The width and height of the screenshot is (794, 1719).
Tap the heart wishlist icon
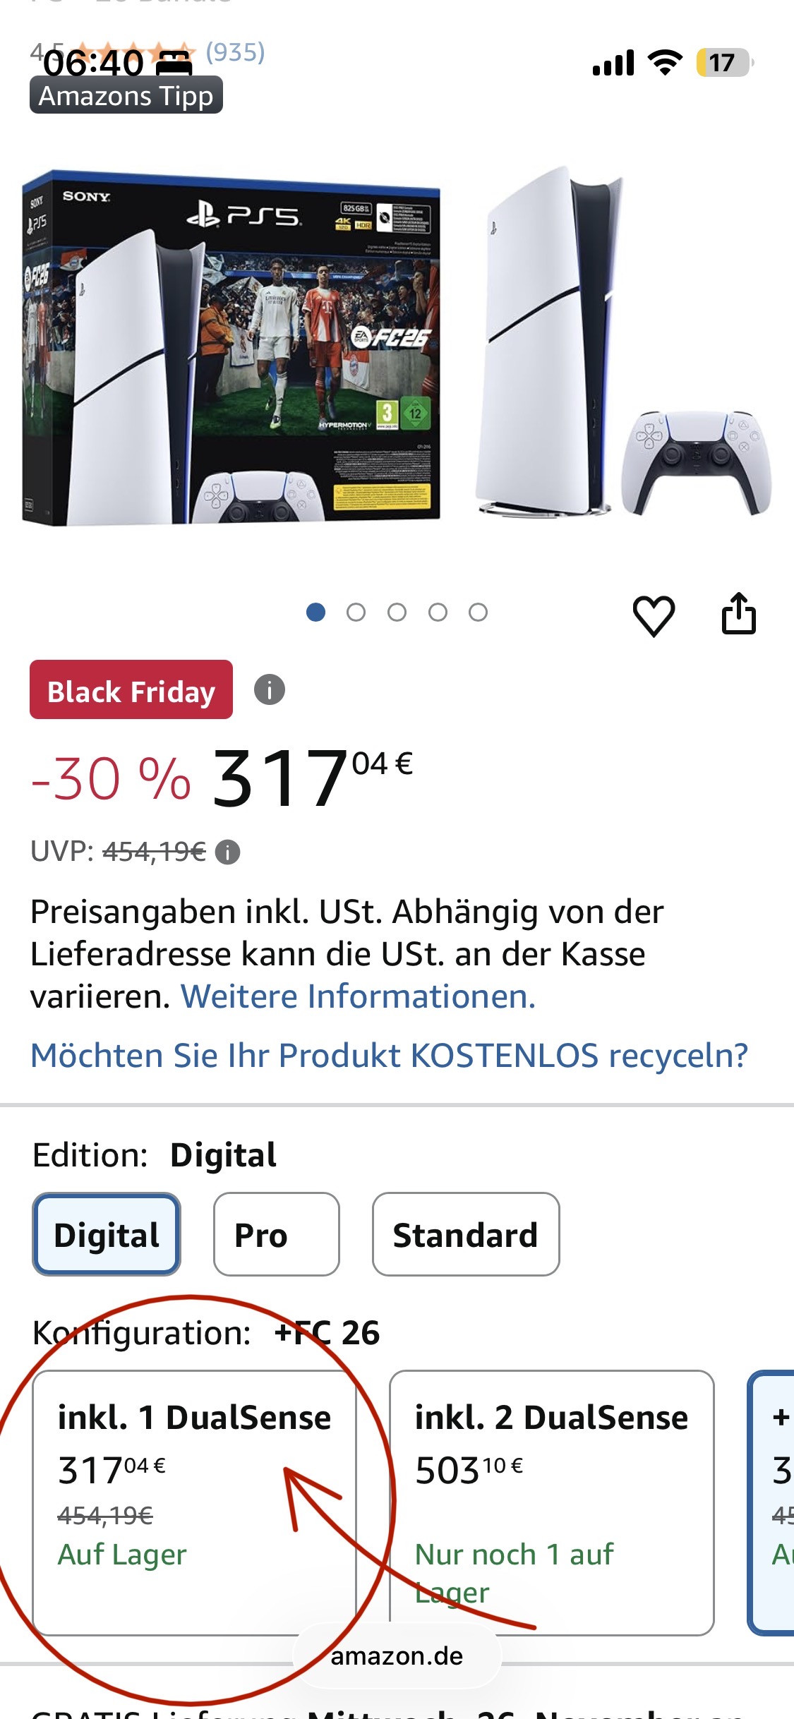click(654, 615)
